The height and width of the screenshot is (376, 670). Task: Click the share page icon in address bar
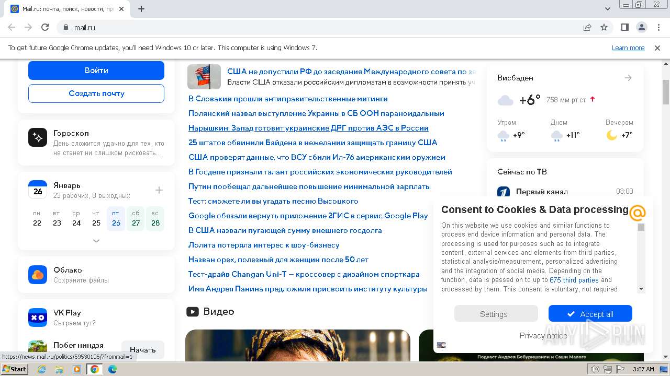point(587,27)
